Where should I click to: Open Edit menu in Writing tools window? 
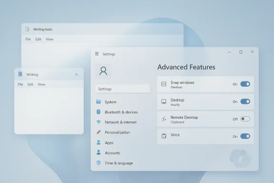[38, 39]
